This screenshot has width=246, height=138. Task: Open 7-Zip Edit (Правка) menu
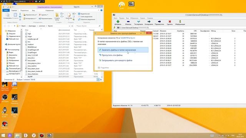(x=121, y=18)
